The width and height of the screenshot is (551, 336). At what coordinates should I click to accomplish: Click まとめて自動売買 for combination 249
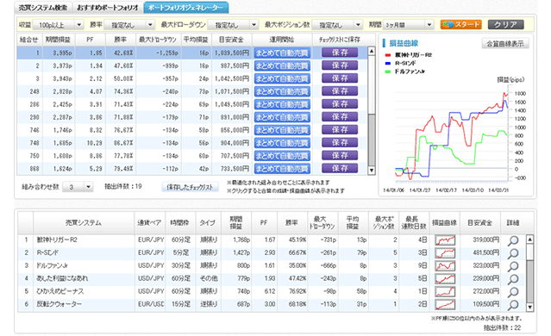(282, 91)
